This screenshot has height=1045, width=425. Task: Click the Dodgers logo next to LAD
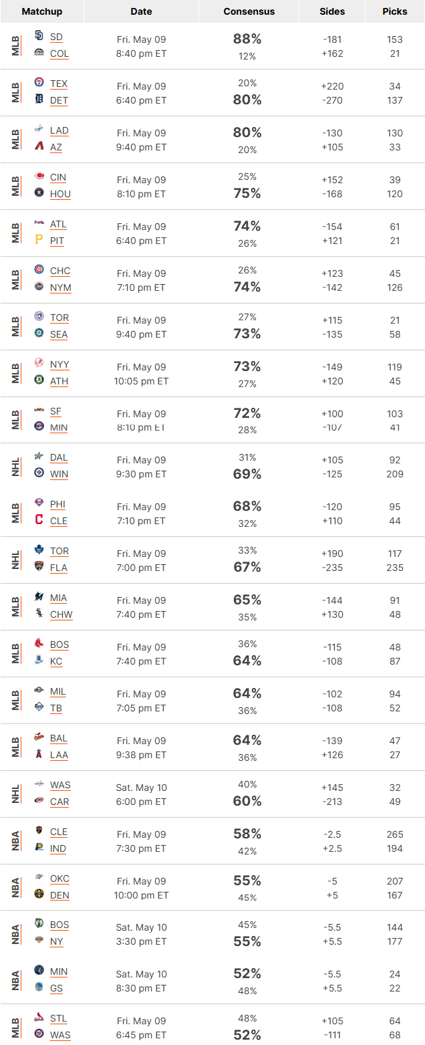click(39, 130)
